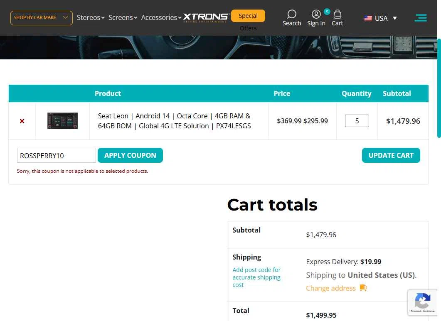Click the Quantity column header
The width and height of the screenshot is (441, 321).
coord(356,93)
